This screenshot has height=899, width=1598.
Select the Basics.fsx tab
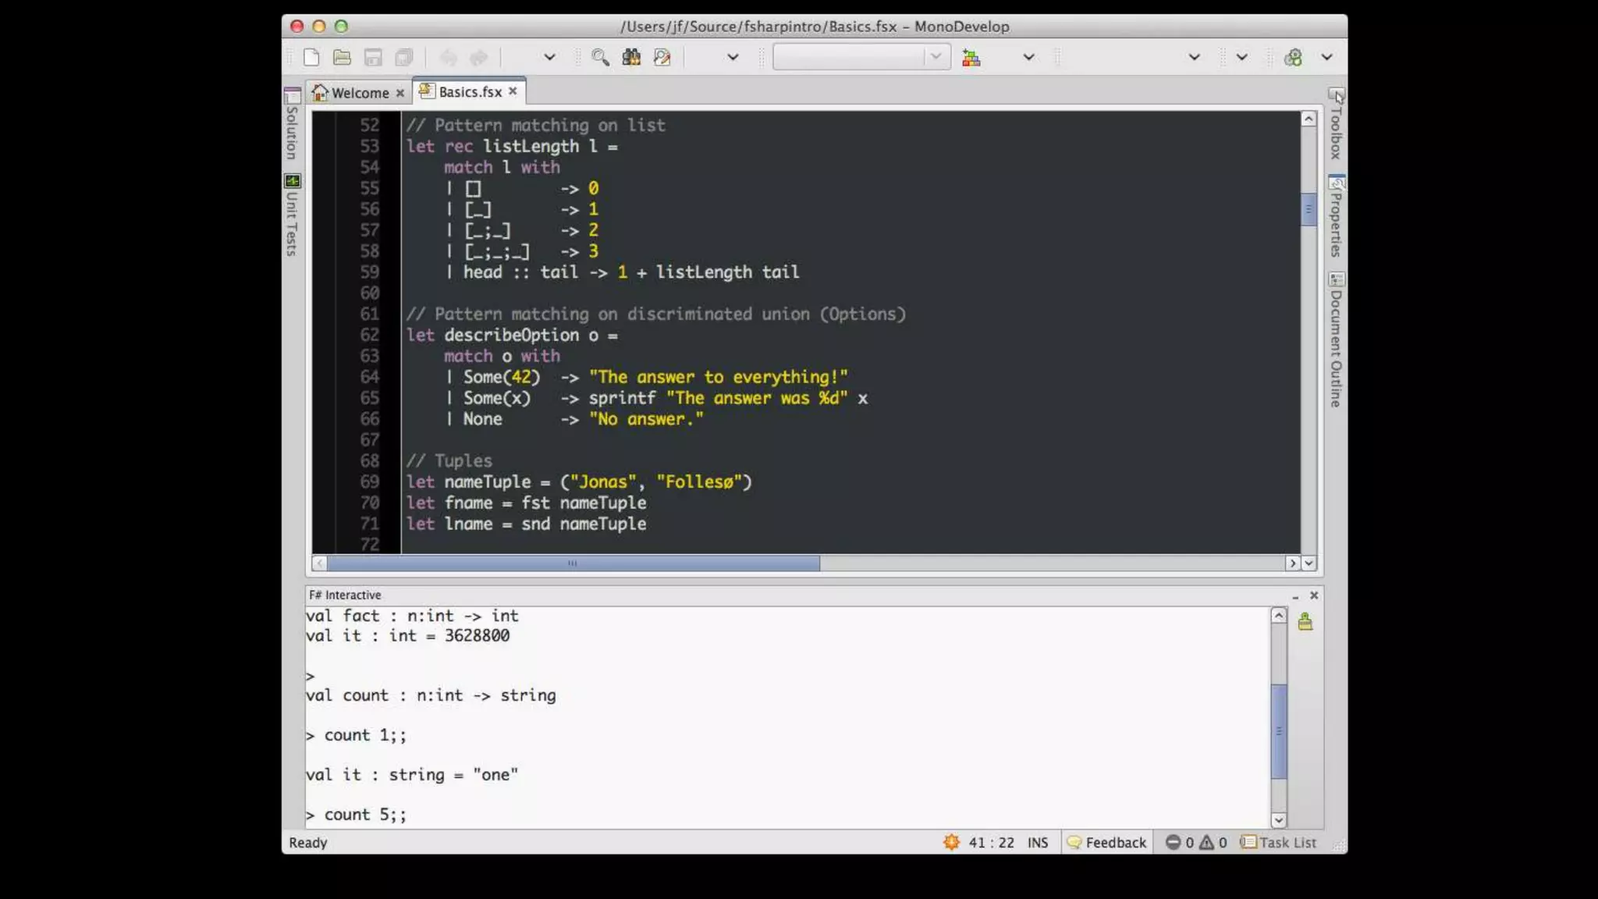click(x=470, y=92)
